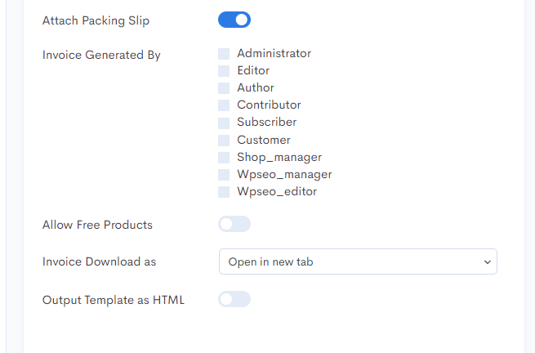Check the Administrator checkbox
The height and width of the screenshot is (353, 535).
point(224,54)
